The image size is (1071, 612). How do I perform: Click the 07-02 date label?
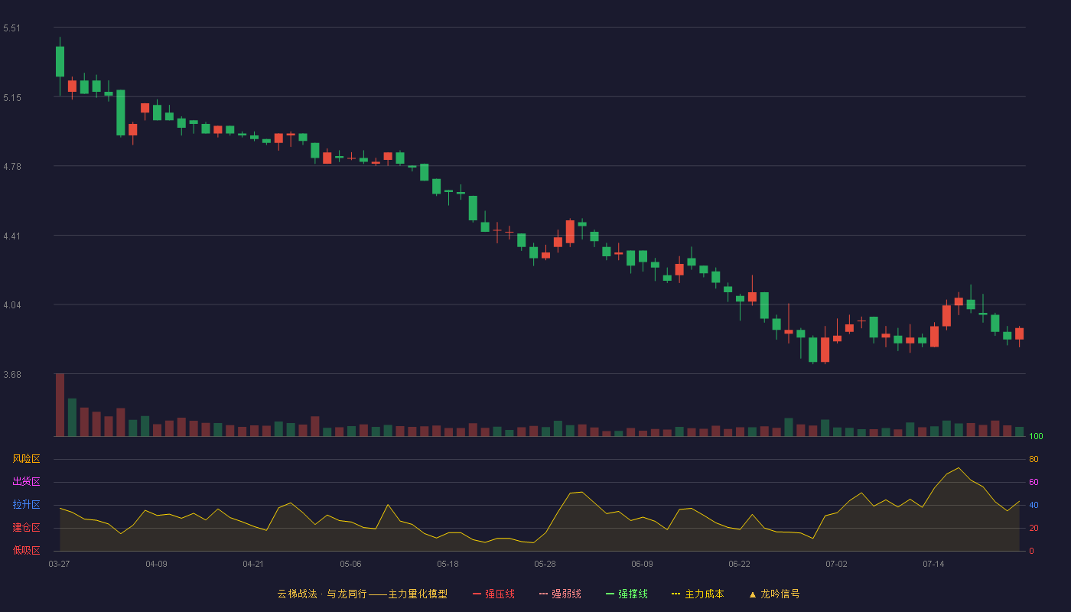(836, 564)
